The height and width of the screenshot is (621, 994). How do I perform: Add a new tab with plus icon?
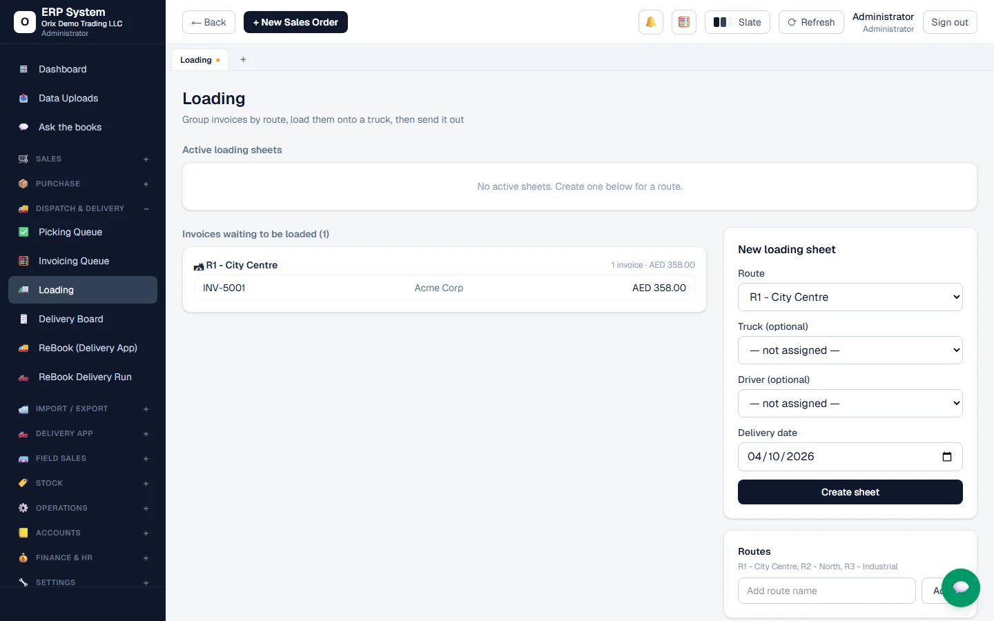(243, 60)
